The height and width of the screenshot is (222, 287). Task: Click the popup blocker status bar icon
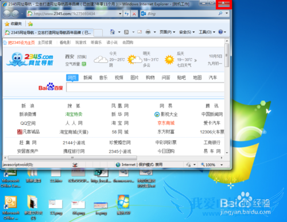[x=75, y=165]
